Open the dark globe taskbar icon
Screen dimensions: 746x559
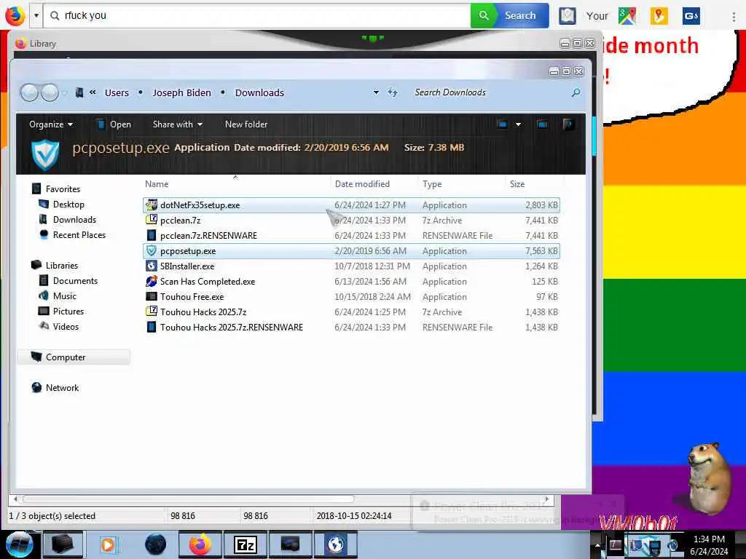156,544
